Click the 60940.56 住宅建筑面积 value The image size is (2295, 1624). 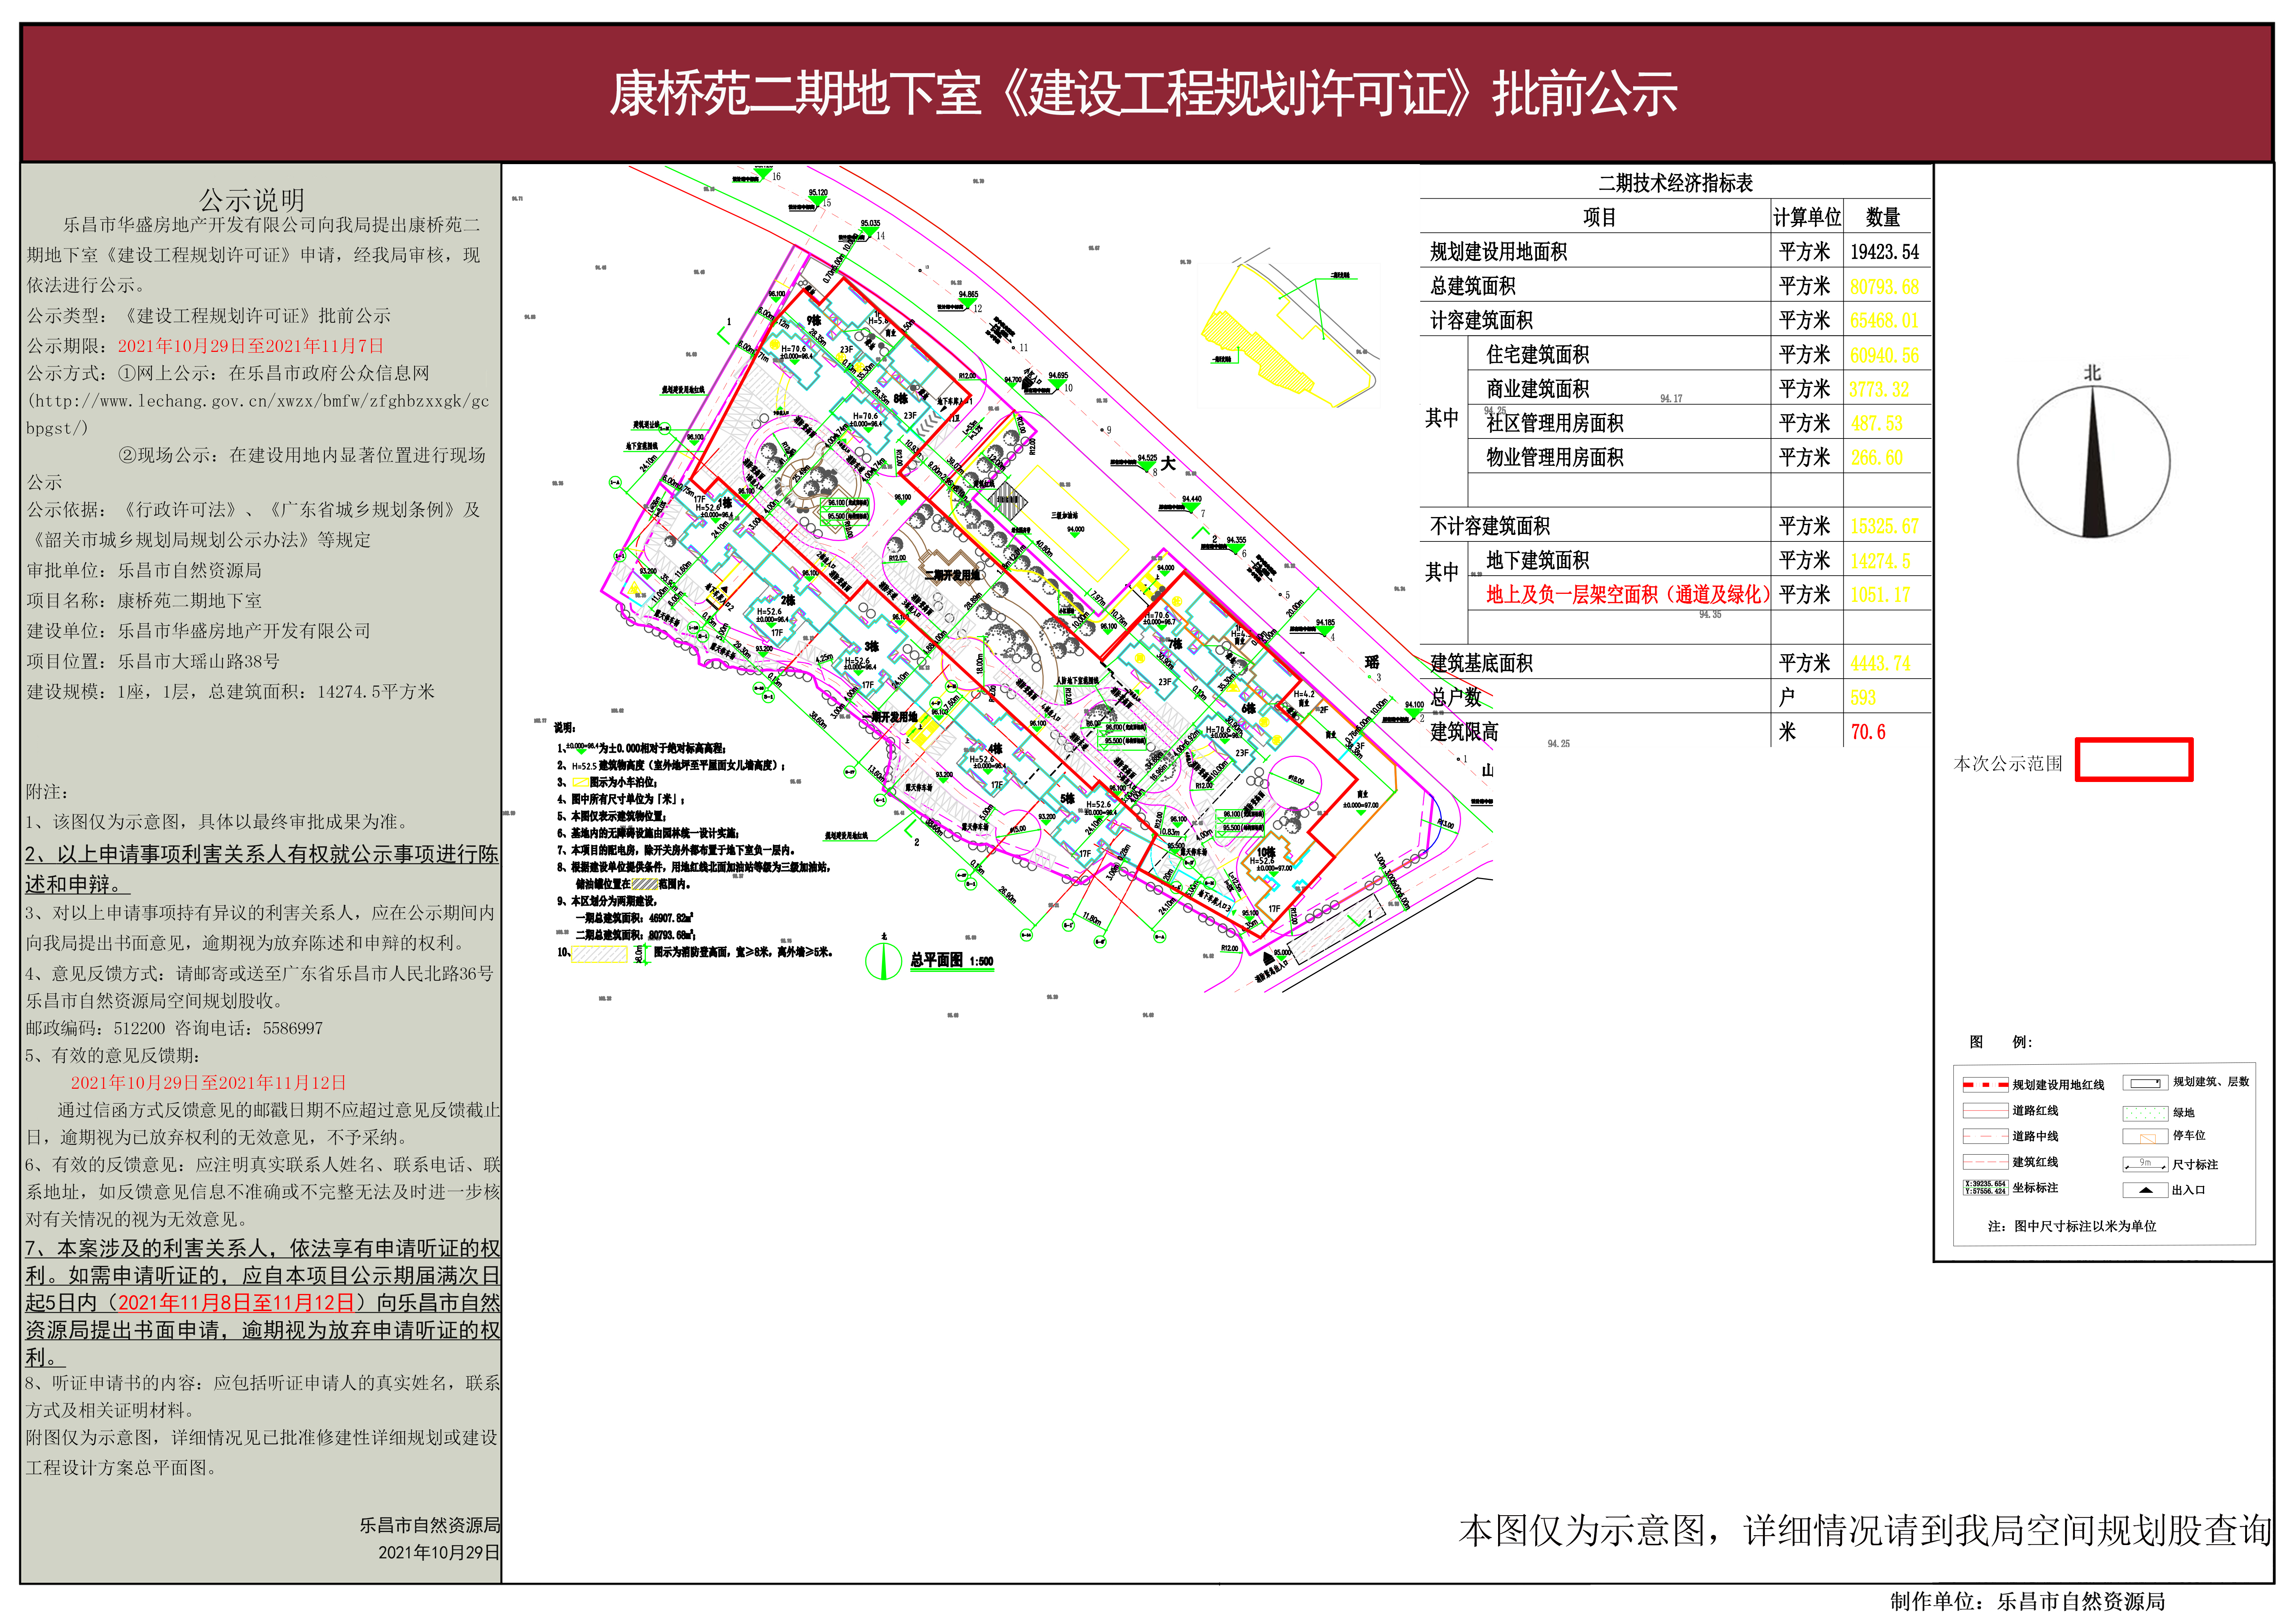pos(1885,355)
